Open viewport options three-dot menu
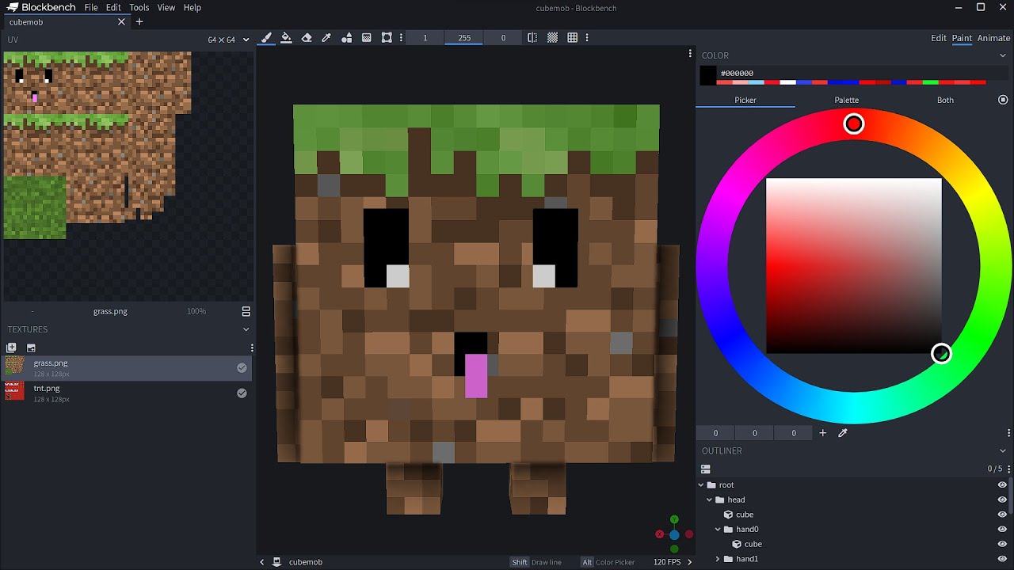 point(689,54)
